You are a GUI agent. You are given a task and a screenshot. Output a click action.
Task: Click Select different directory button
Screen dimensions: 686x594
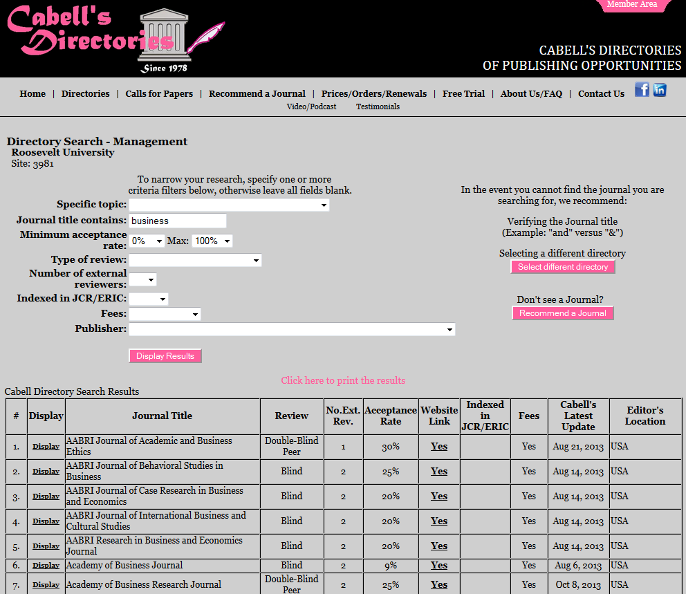[x=563, y=267]
